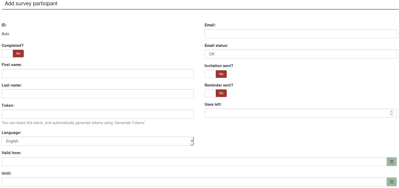Increase Uses left with up arrow
Screen dimensions: 399x188
[391, 112]
